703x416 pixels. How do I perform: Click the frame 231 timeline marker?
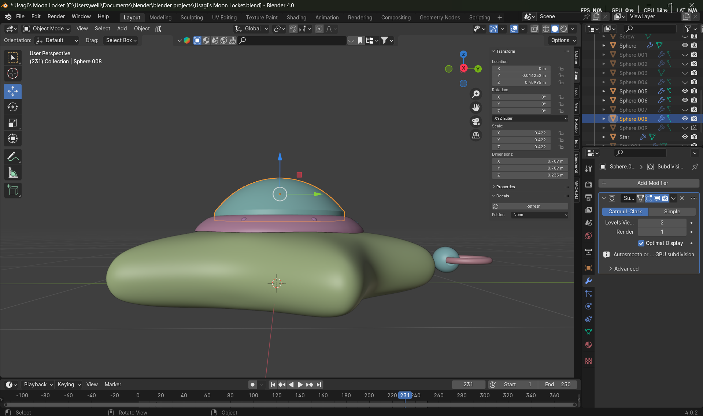click(405, 395)
